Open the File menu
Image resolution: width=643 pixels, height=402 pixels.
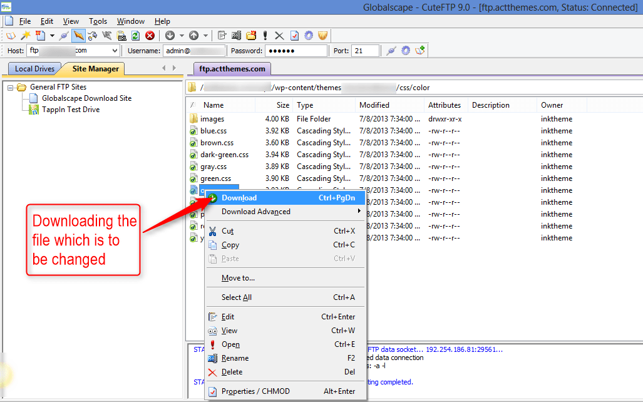coord(25,21)
